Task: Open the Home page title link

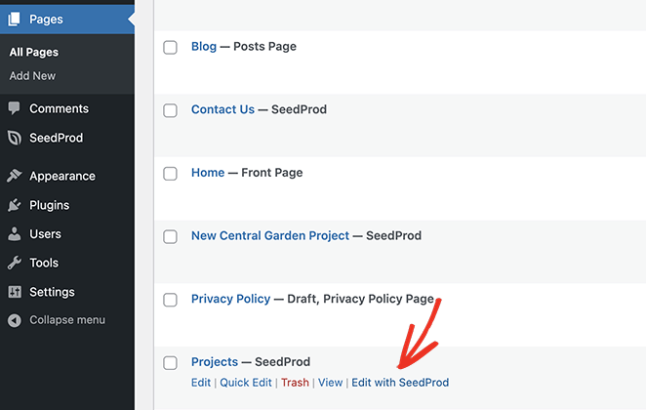Action: tap(208, 173)
